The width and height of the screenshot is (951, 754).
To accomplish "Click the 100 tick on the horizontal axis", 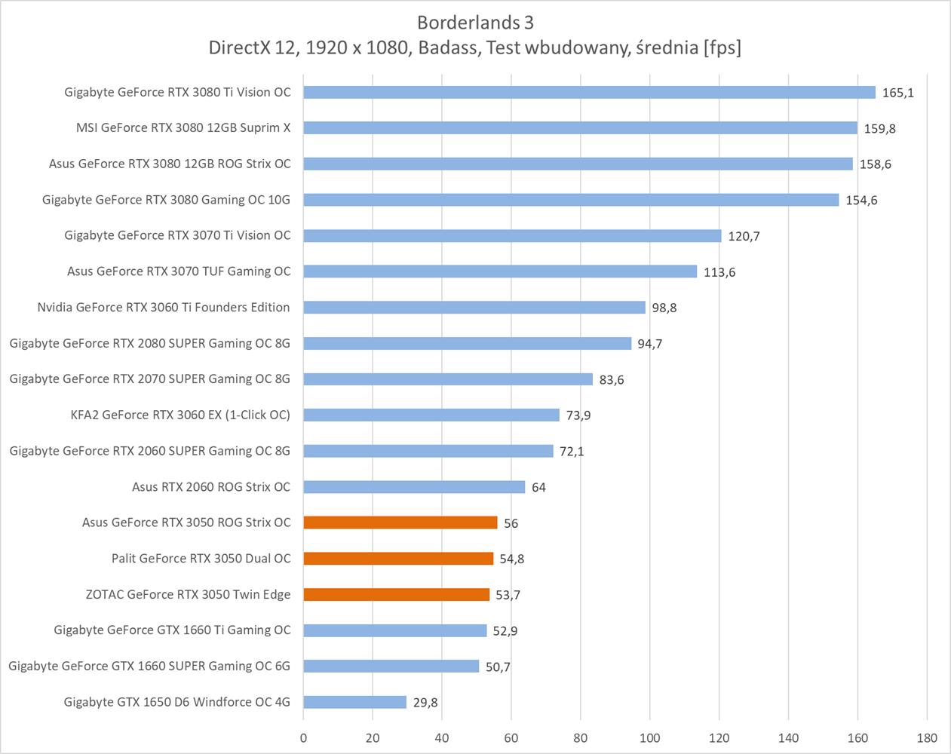I will coord(649,738).
